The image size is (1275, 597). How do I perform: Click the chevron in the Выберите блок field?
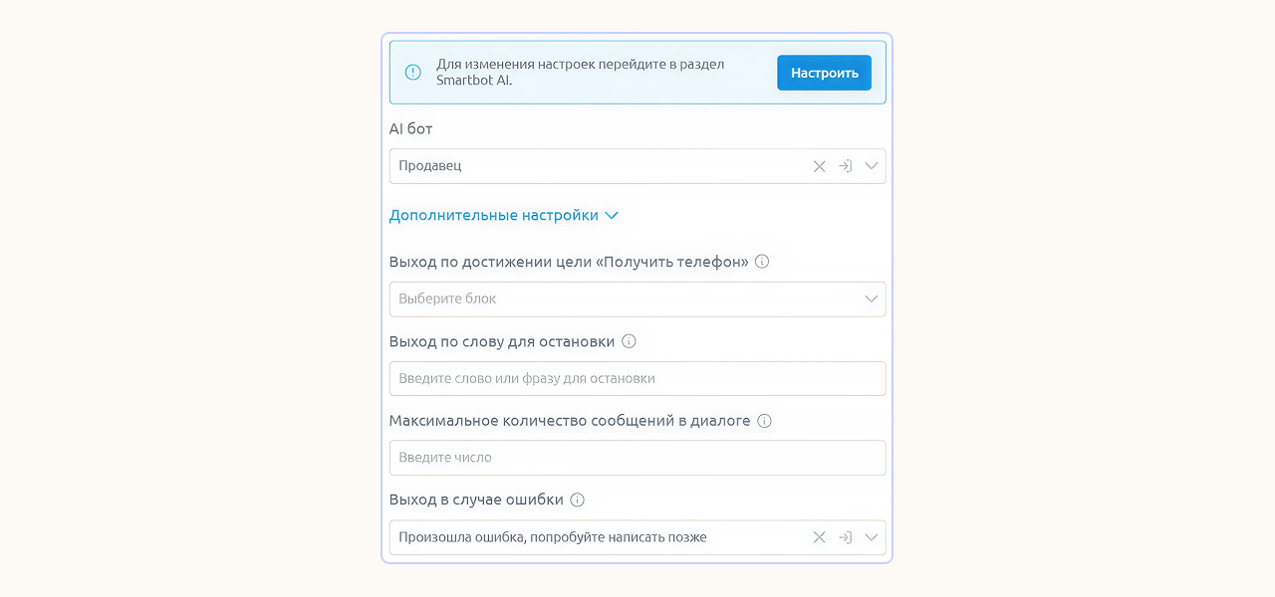(872, 298)
